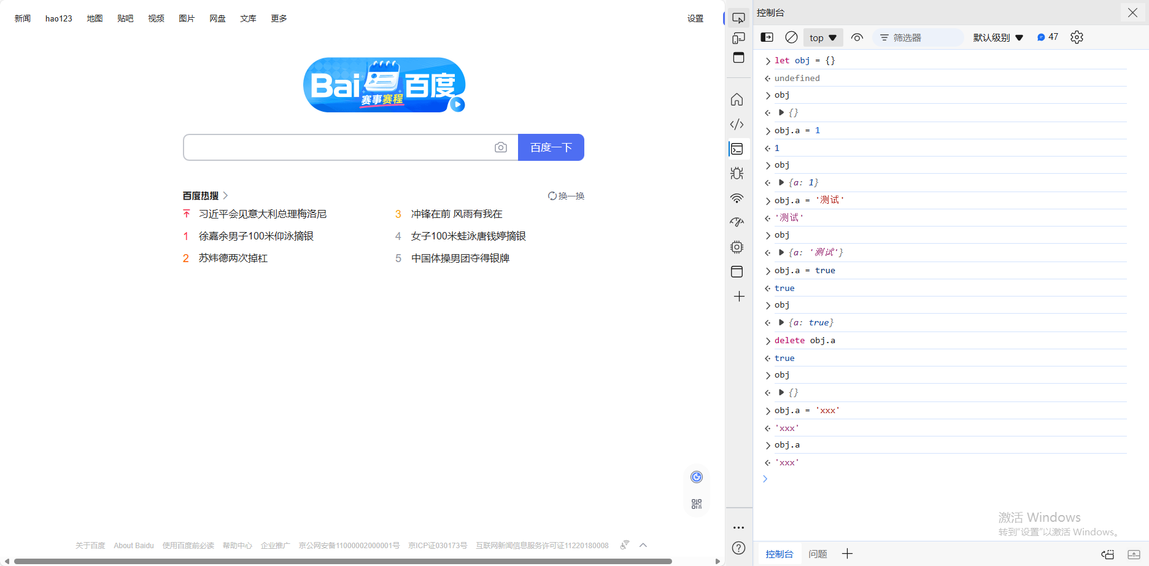Click the 百度一下 search button
The image size is (1149, 566).
(x=551, y=147)
